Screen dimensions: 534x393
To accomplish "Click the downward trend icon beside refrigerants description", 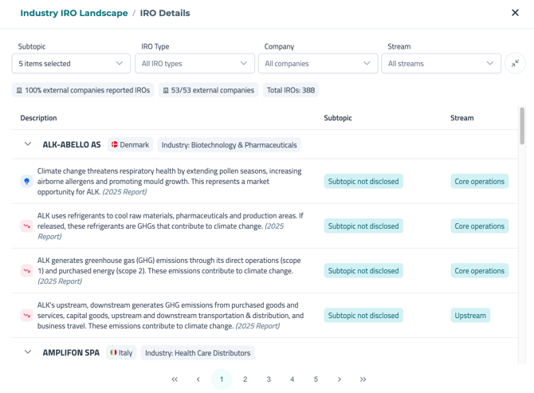I will (x=26, y=226).
